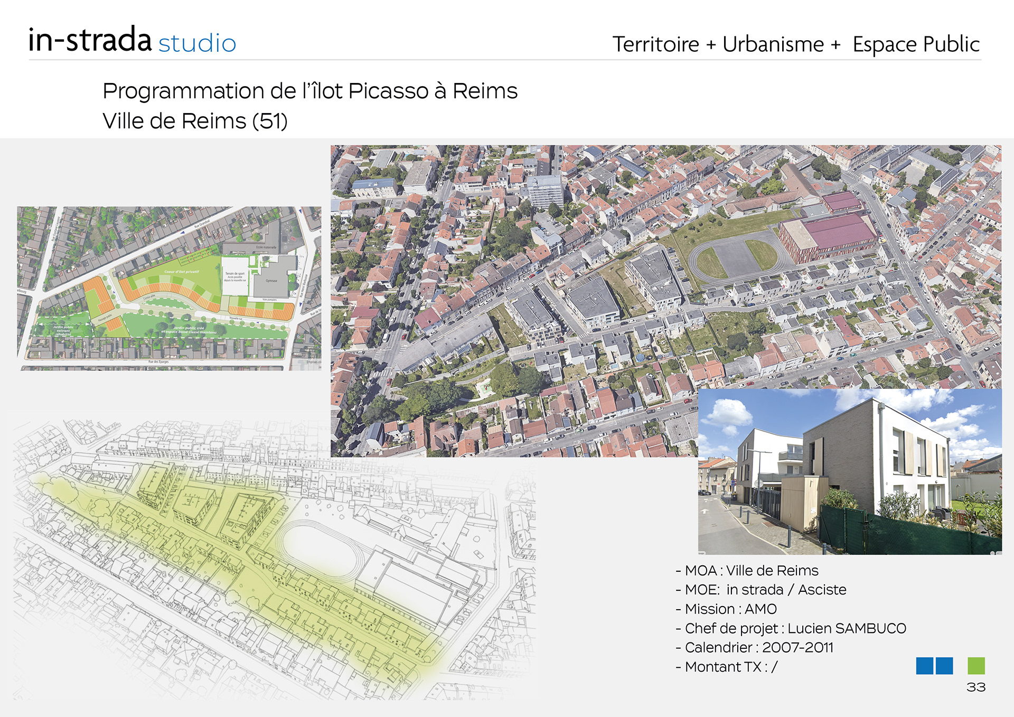Click the green square marker
Viewport: 1014px width, 717px height.
tap(976, 666)
